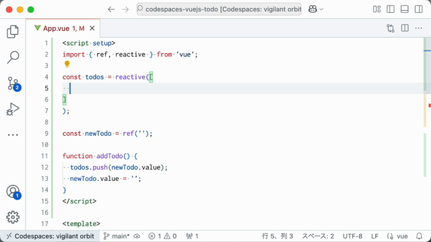Open Source Control view with 2 changes

coord(13,83)
